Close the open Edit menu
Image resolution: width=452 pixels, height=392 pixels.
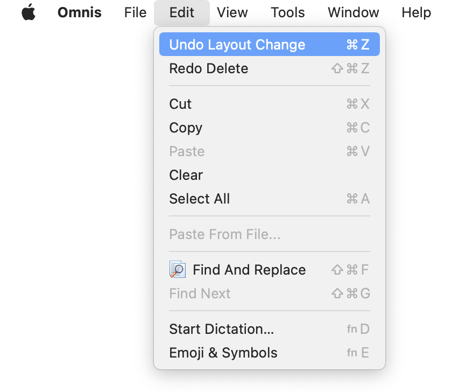click(x=182, y=12)
